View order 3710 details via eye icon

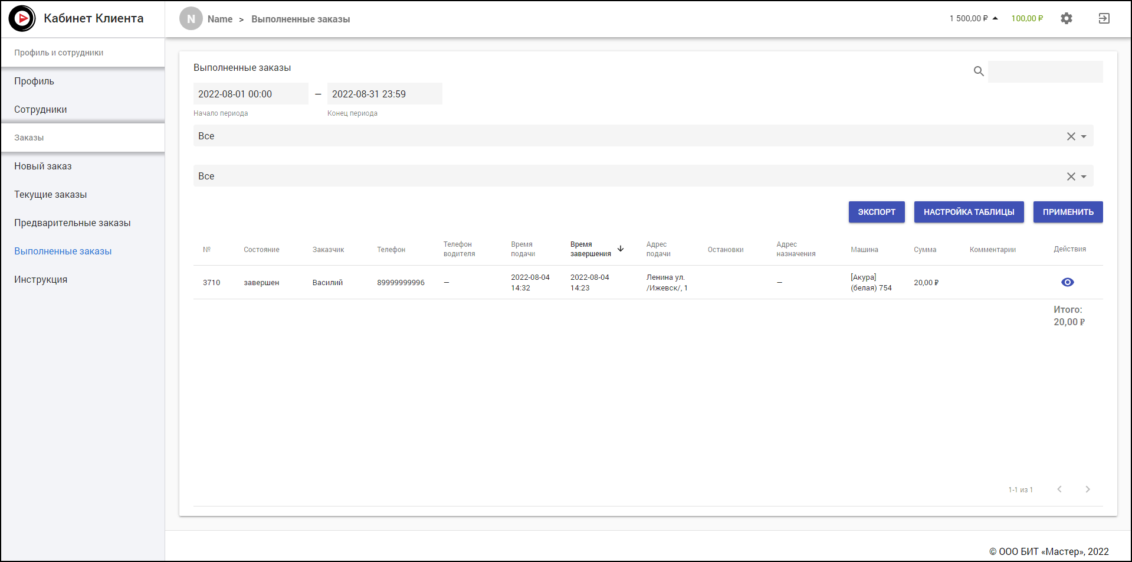(x=1067, y=282)
